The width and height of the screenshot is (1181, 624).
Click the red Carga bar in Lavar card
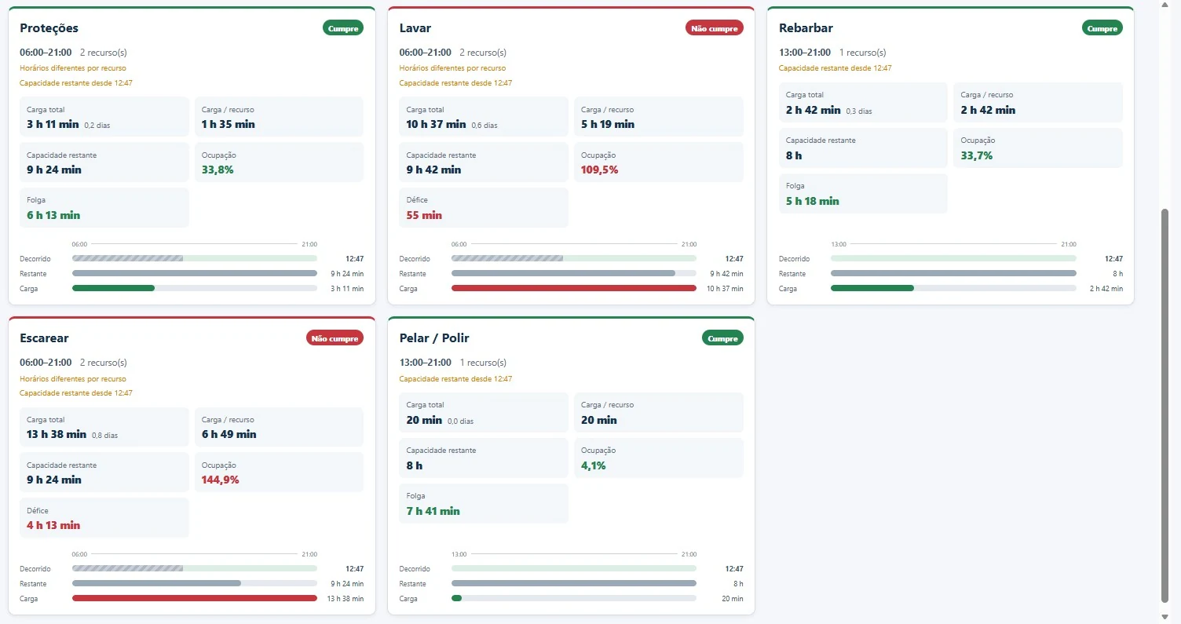tap(574, 288)
